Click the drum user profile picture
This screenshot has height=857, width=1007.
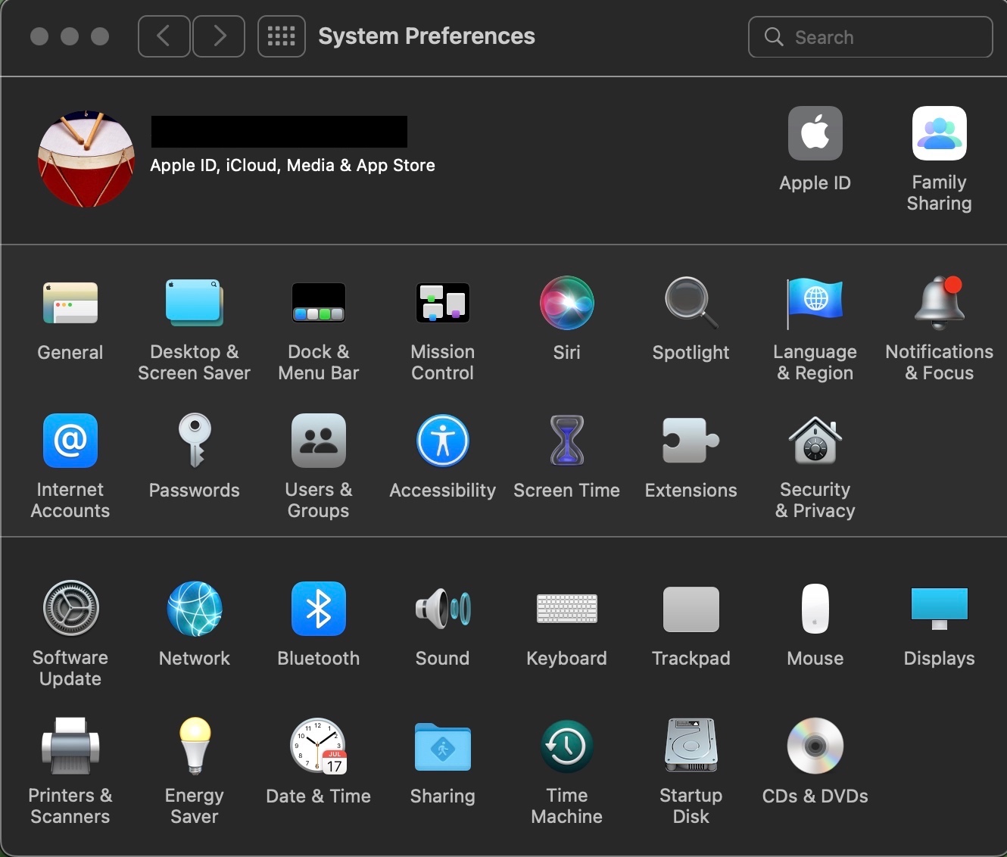coord(86,158)
